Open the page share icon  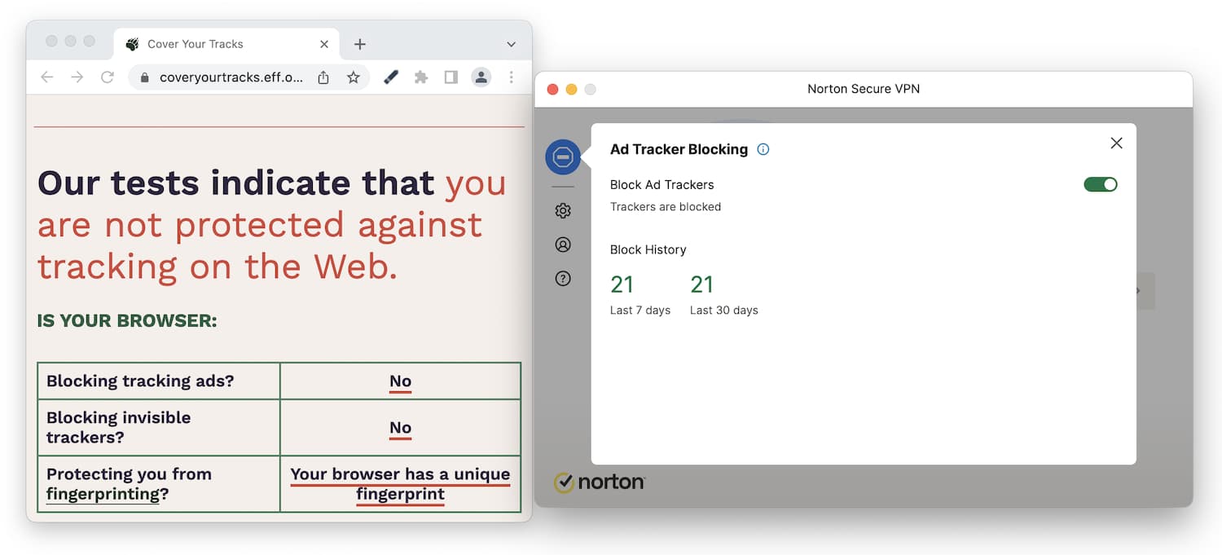[323, 77]
